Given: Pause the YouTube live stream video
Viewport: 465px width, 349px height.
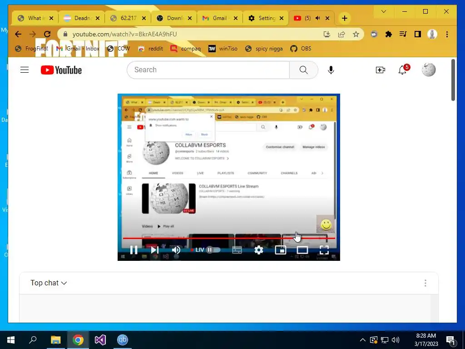Looking at the screenshot, I should pyautogui.click(x=134, y=250).
